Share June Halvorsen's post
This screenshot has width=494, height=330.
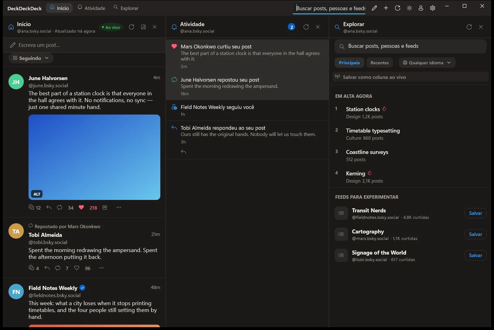105,207
